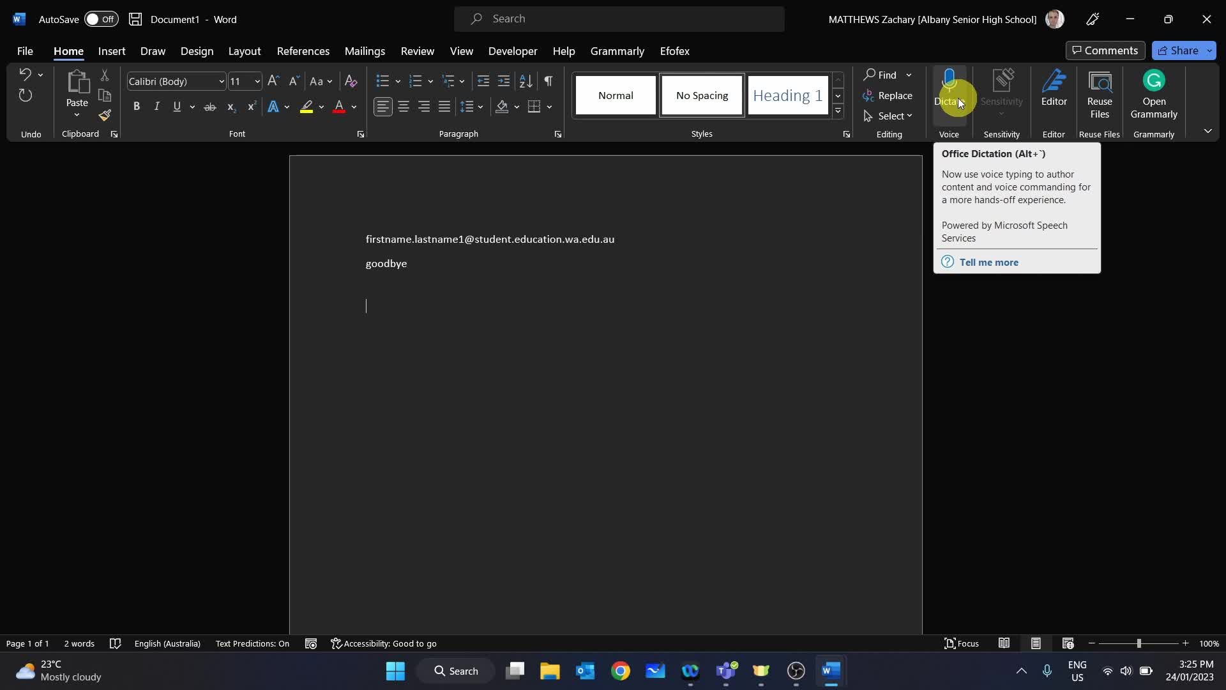Open the Mailings ribbon tab
Image resolution: width=1226 pixels, height=690 pixels.
365,51
